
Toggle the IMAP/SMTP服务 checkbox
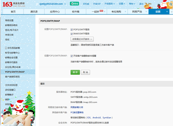pyautogui.click(x=72, y=34)
